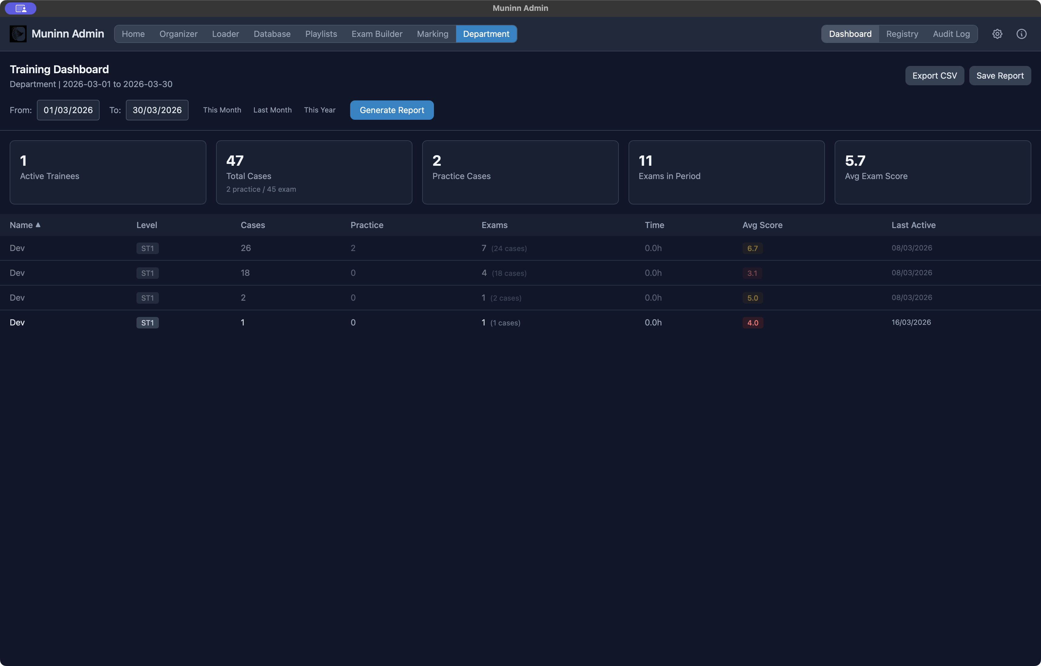Screen dimensions: 1041x666
Task: Open the info circle icon
Action: pyautogui.click(x=1022, y=34)
